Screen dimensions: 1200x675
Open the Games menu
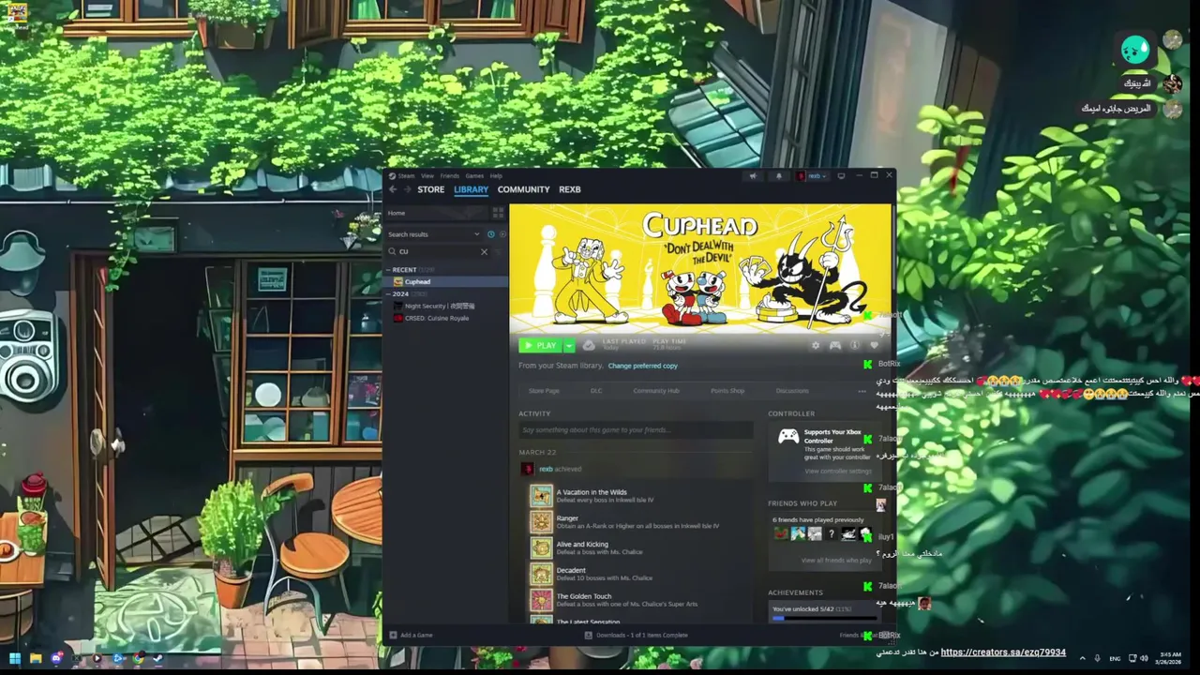click(x=474, y=175)
